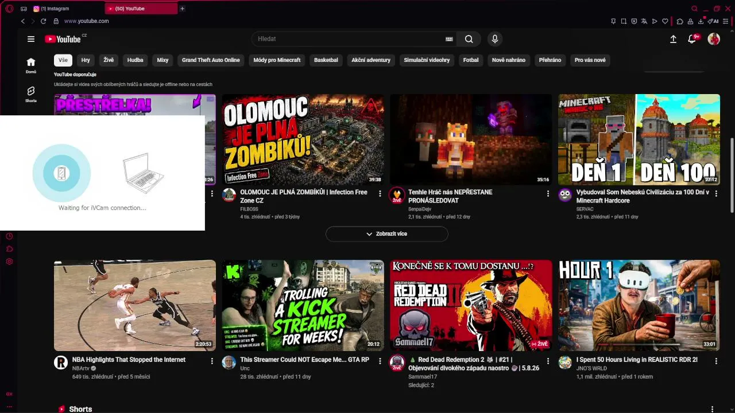Viewport: 735px width, 413px height.
Task: Open the Shorts section options menu
Action: point(713,409)
